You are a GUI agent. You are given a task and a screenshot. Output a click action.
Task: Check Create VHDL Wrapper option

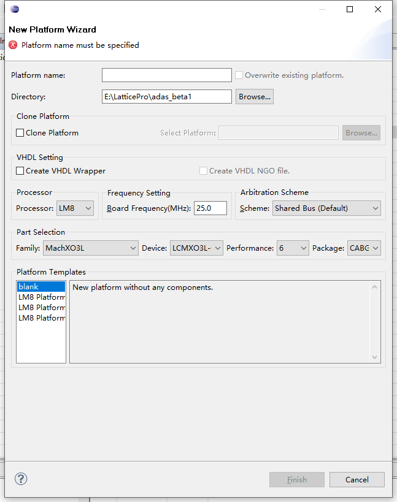coord(20,170)
